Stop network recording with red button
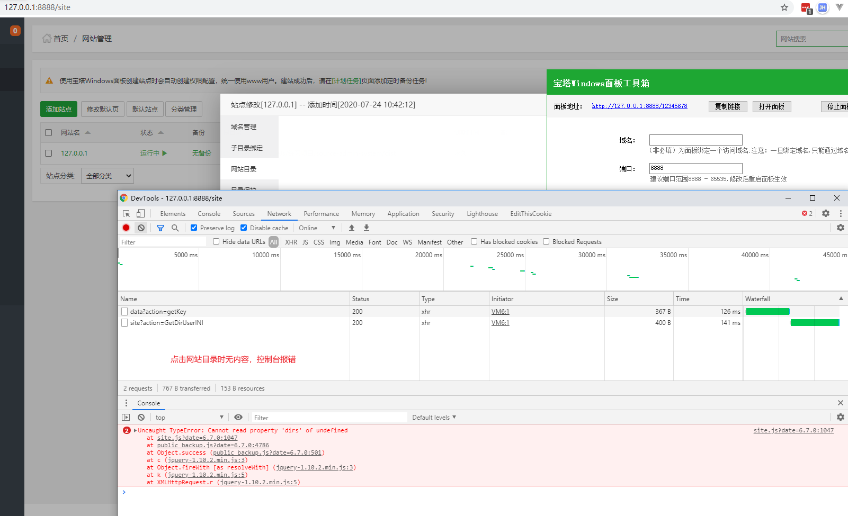848x516 pixels. pyautogui.click(x=126, y=228)
